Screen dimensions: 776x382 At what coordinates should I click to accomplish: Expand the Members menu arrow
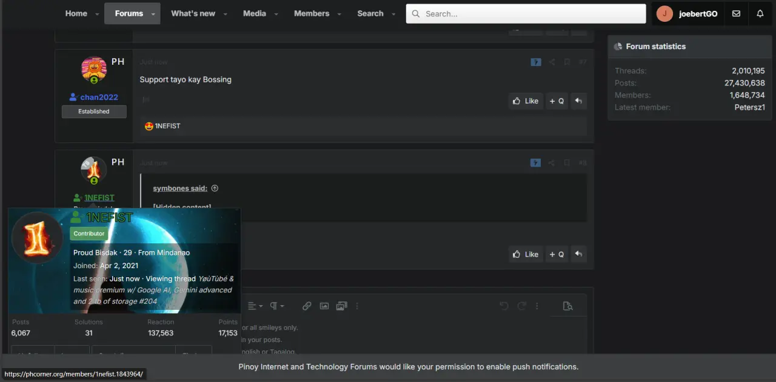tap(339, 14)
